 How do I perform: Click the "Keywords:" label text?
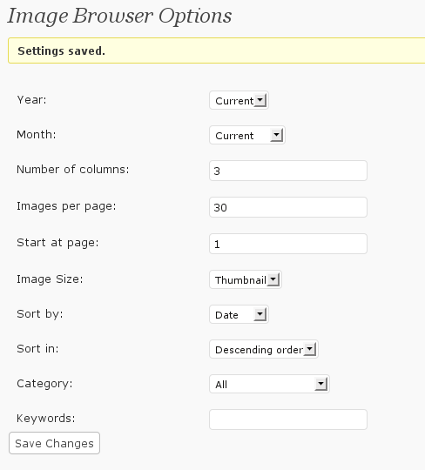click(46, 418)
